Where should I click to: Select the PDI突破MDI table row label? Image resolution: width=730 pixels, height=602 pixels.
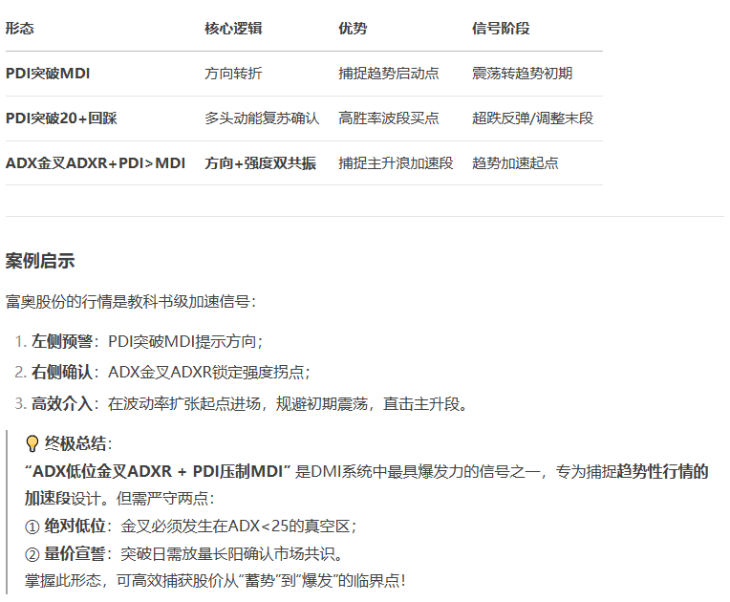48,74
